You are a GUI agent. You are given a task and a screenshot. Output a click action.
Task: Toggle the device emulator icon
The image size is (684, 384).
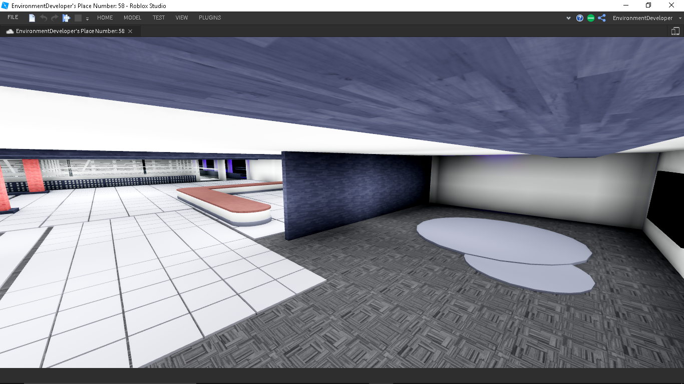click(675, 31)
